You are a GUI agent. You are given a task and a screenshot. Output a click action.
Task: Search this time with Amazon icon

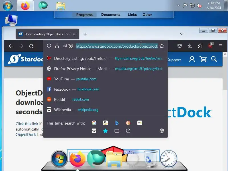tap(105, 123)
